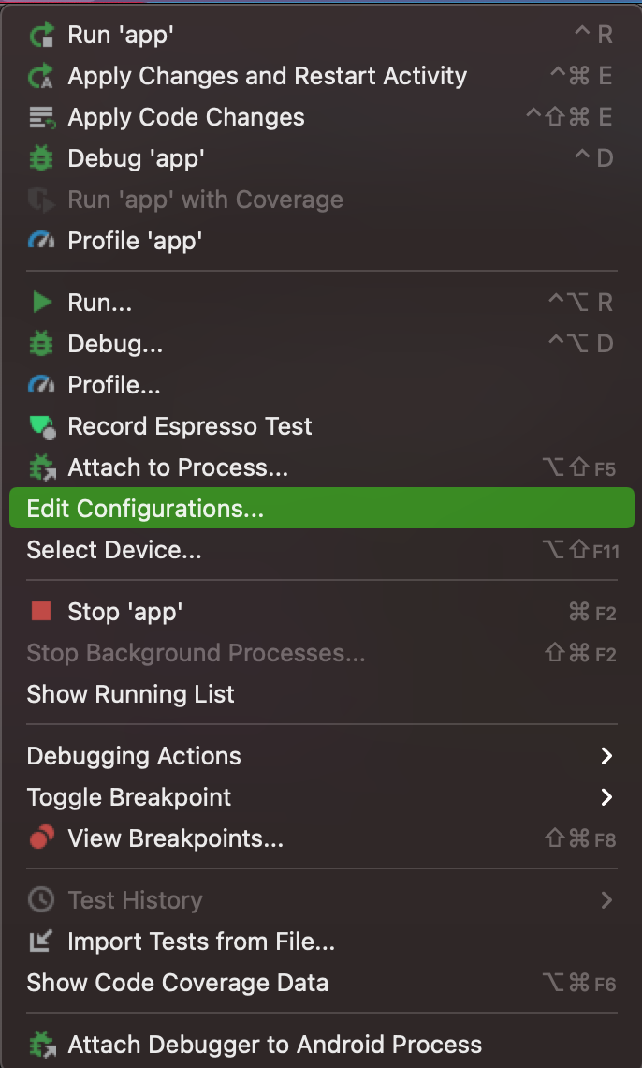The height and width of the screenshot is (1068, 642).
Task: Click the Run 'app' green arrow icon
Action: coord(41,36)
